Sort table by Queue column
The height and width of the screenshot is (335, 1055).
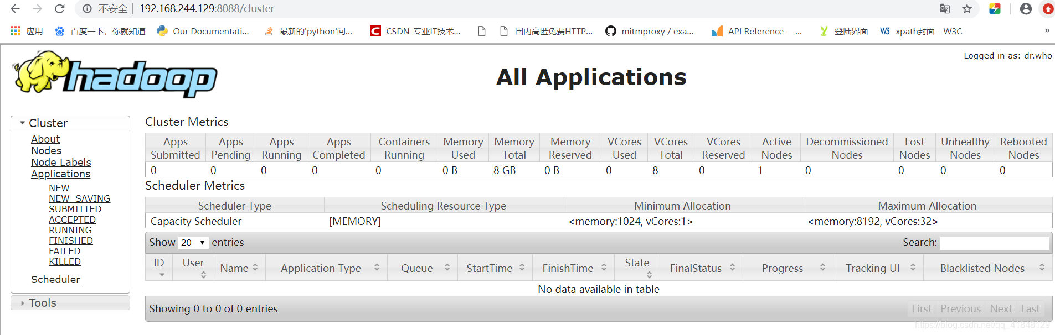point(423,268)
